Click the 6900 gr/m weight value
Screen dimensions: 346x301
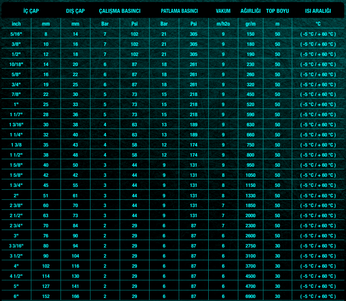tap(250, 296)
